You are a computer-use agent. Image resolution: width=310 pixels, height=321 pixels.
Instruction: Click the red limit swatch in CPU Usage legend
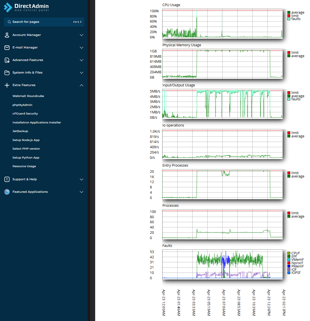[x=289, y=16]
